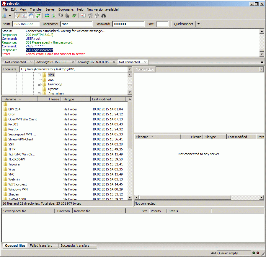Toggle synchronized browsing icon
The height and width of the screenshot is (257, 266).
(97, 16)
